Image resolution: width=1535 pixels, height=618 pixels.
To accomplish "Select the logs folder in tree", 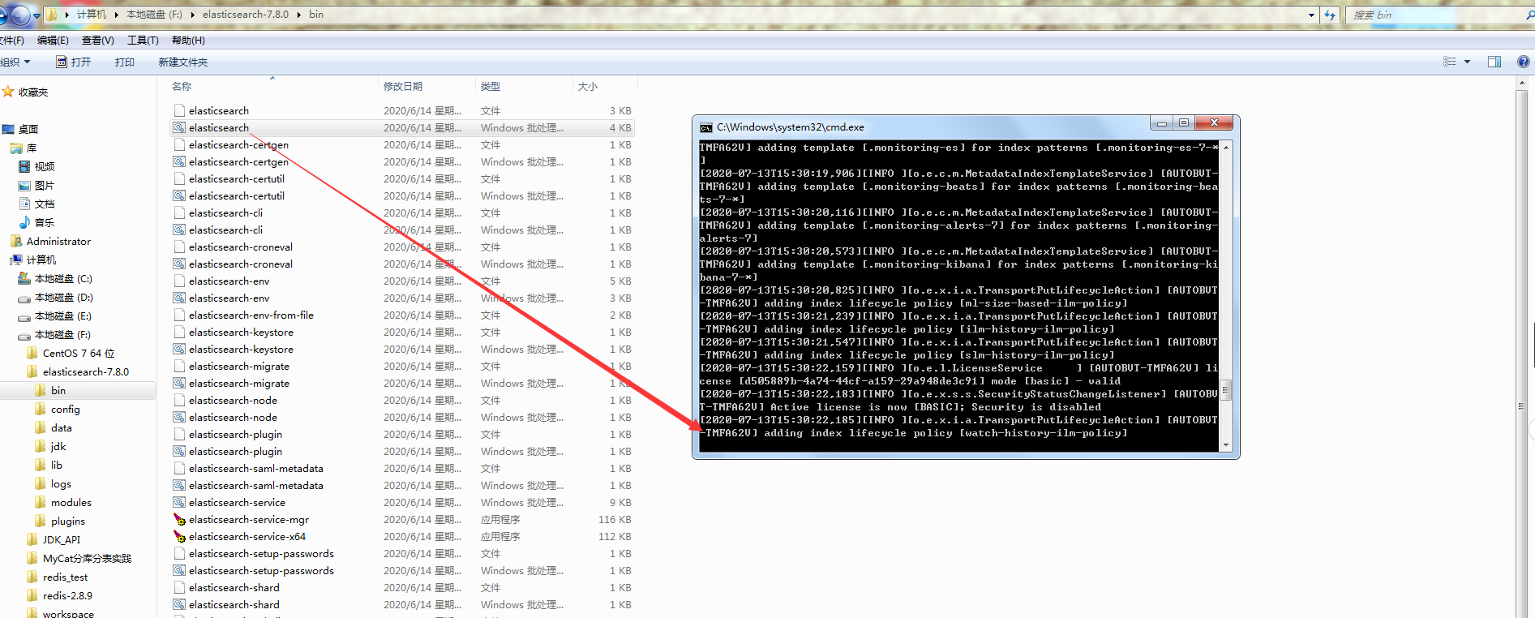I will 61,483.
